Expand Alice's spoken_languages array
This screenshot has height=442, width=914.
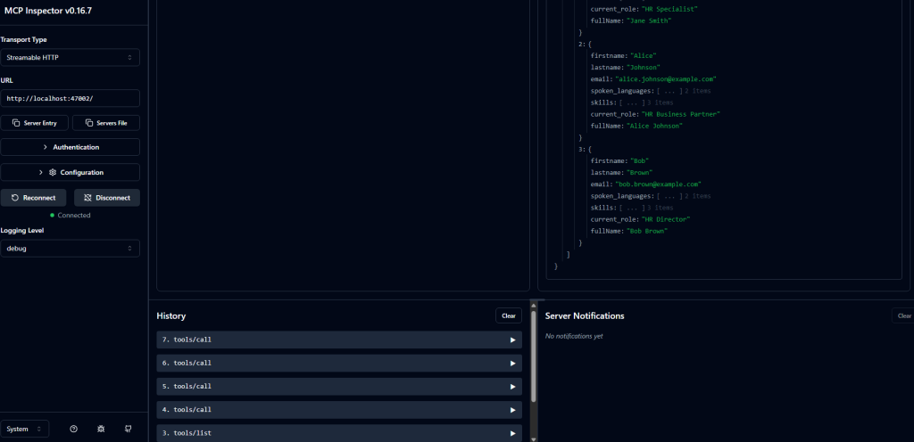point(669,91)
